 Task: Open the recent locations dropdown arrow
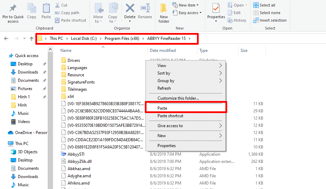[x=24, y=38]
